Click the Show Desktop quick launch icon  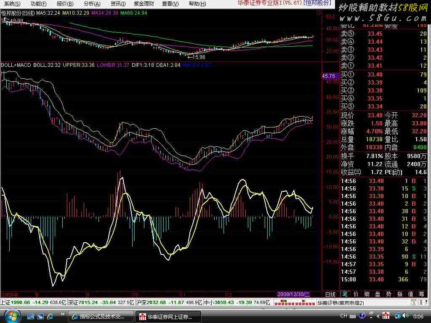coord(30,315)
